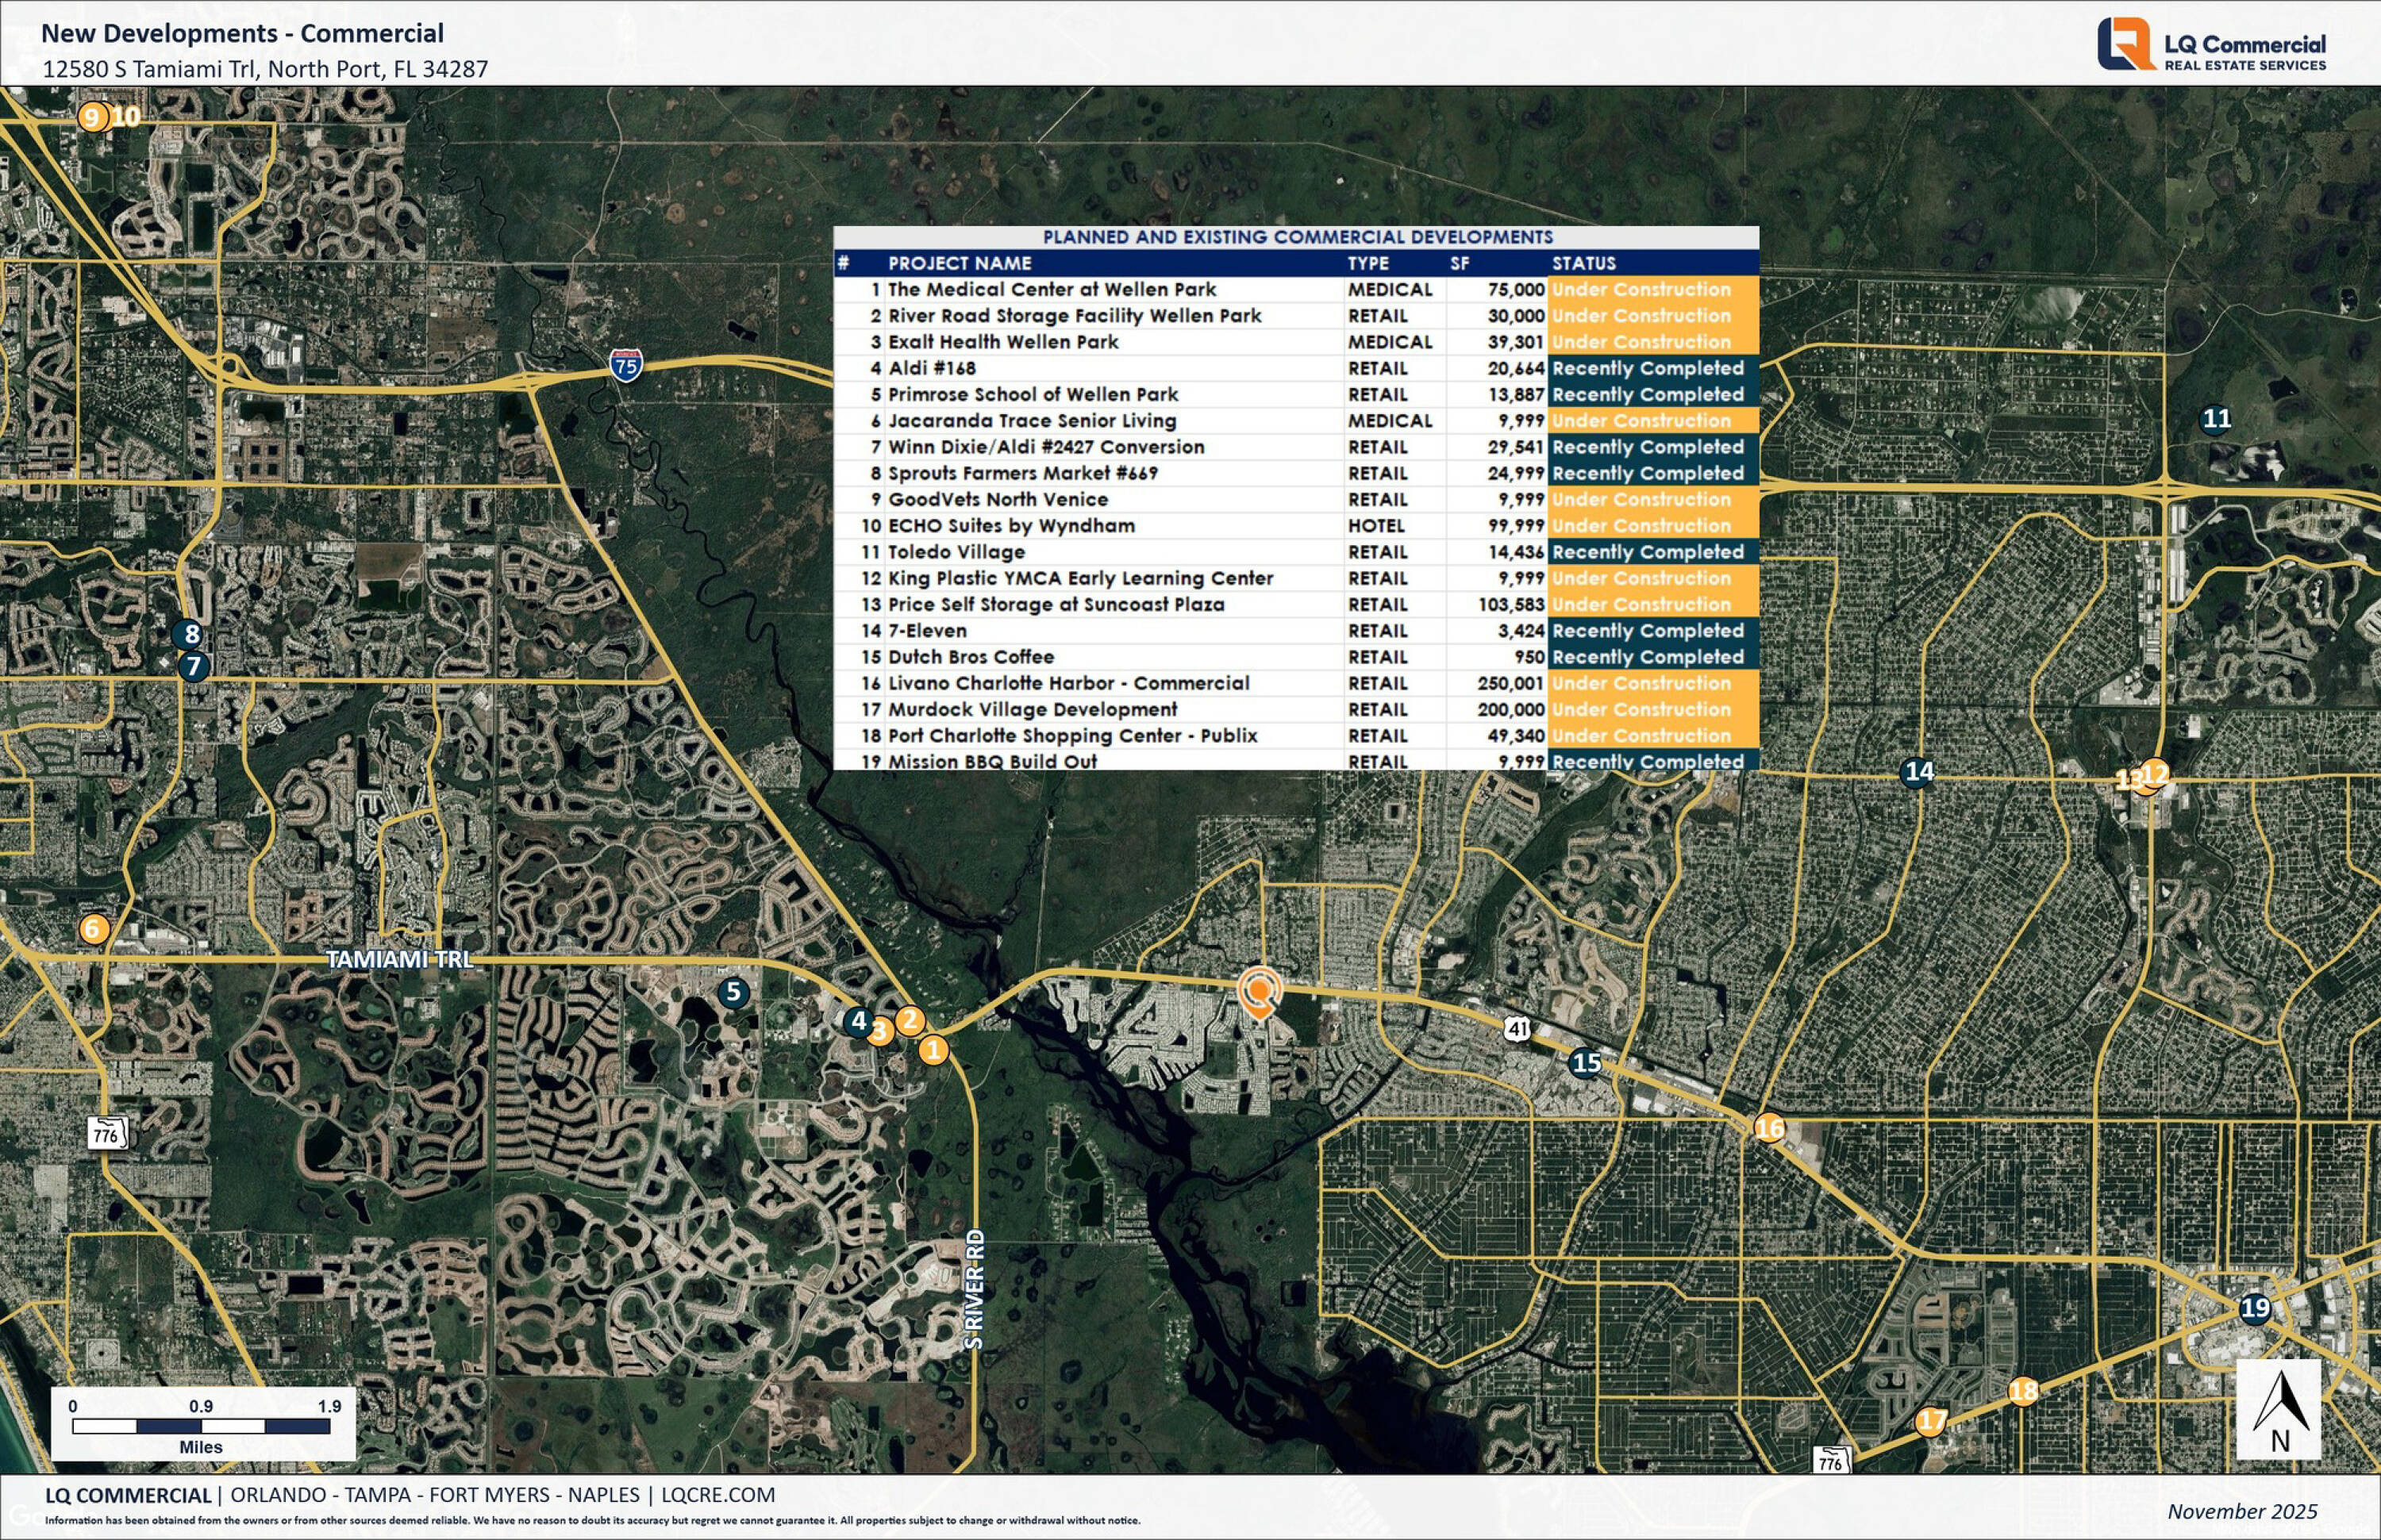Click Under Construction status for Toledo row above
Image resolution: width=2381 pixels, height=1540 pixels.
[x=1641, y=526]
